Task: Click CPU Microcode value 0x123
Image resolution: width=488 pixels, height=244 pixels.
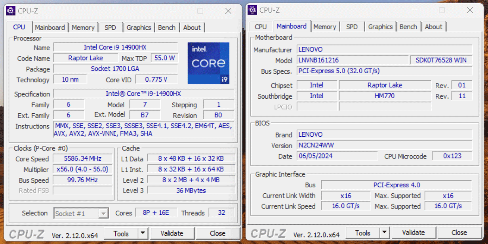Action: (452, 156)
